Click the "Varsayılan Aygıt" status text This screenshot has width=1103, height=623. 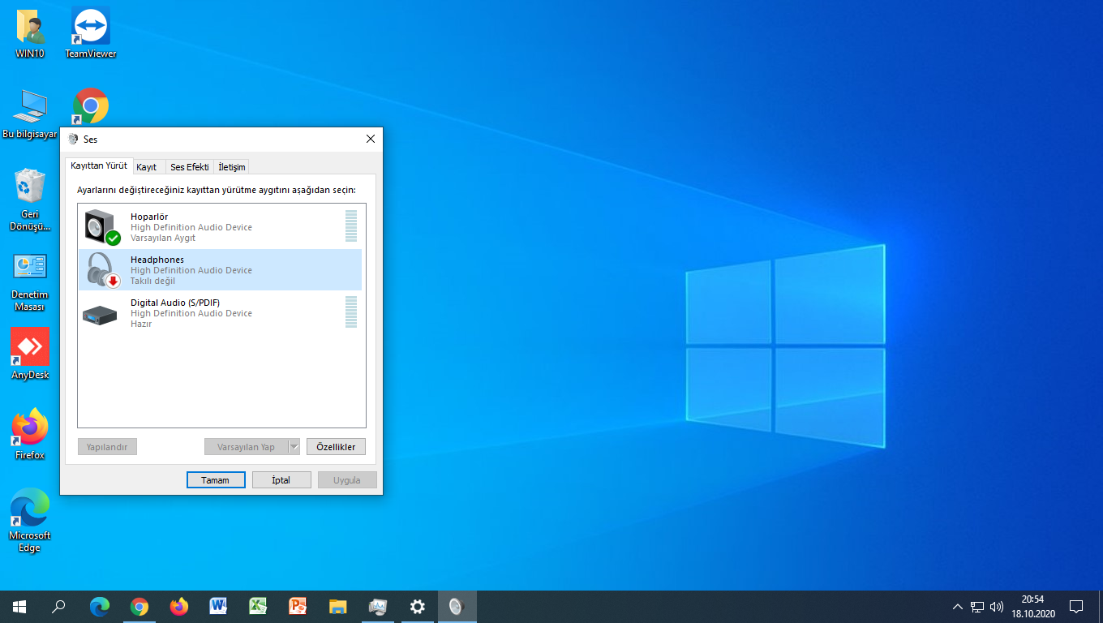[x=163, y=238]
